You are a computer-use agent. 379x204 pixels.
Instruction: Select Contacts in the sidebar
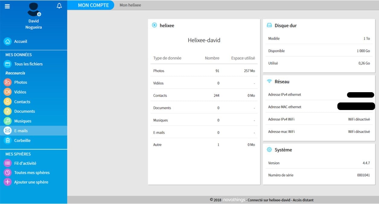pos(22,102)
